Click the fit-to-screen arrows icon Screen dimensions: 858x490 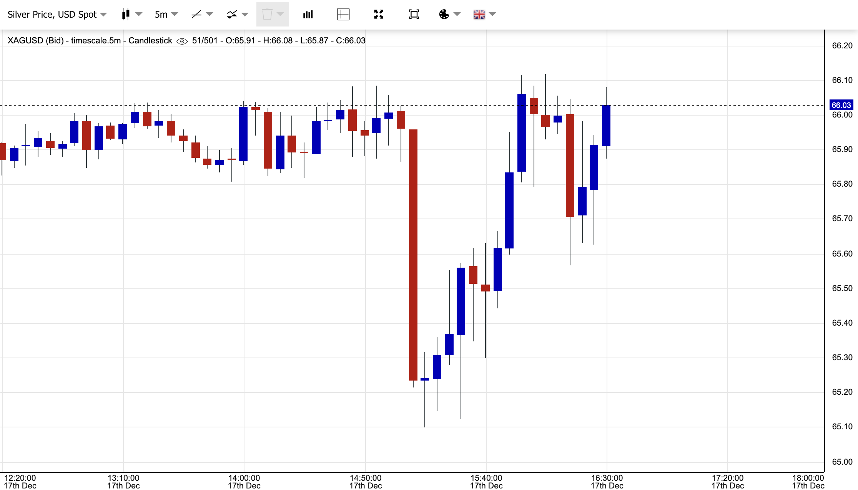point(379,15)
